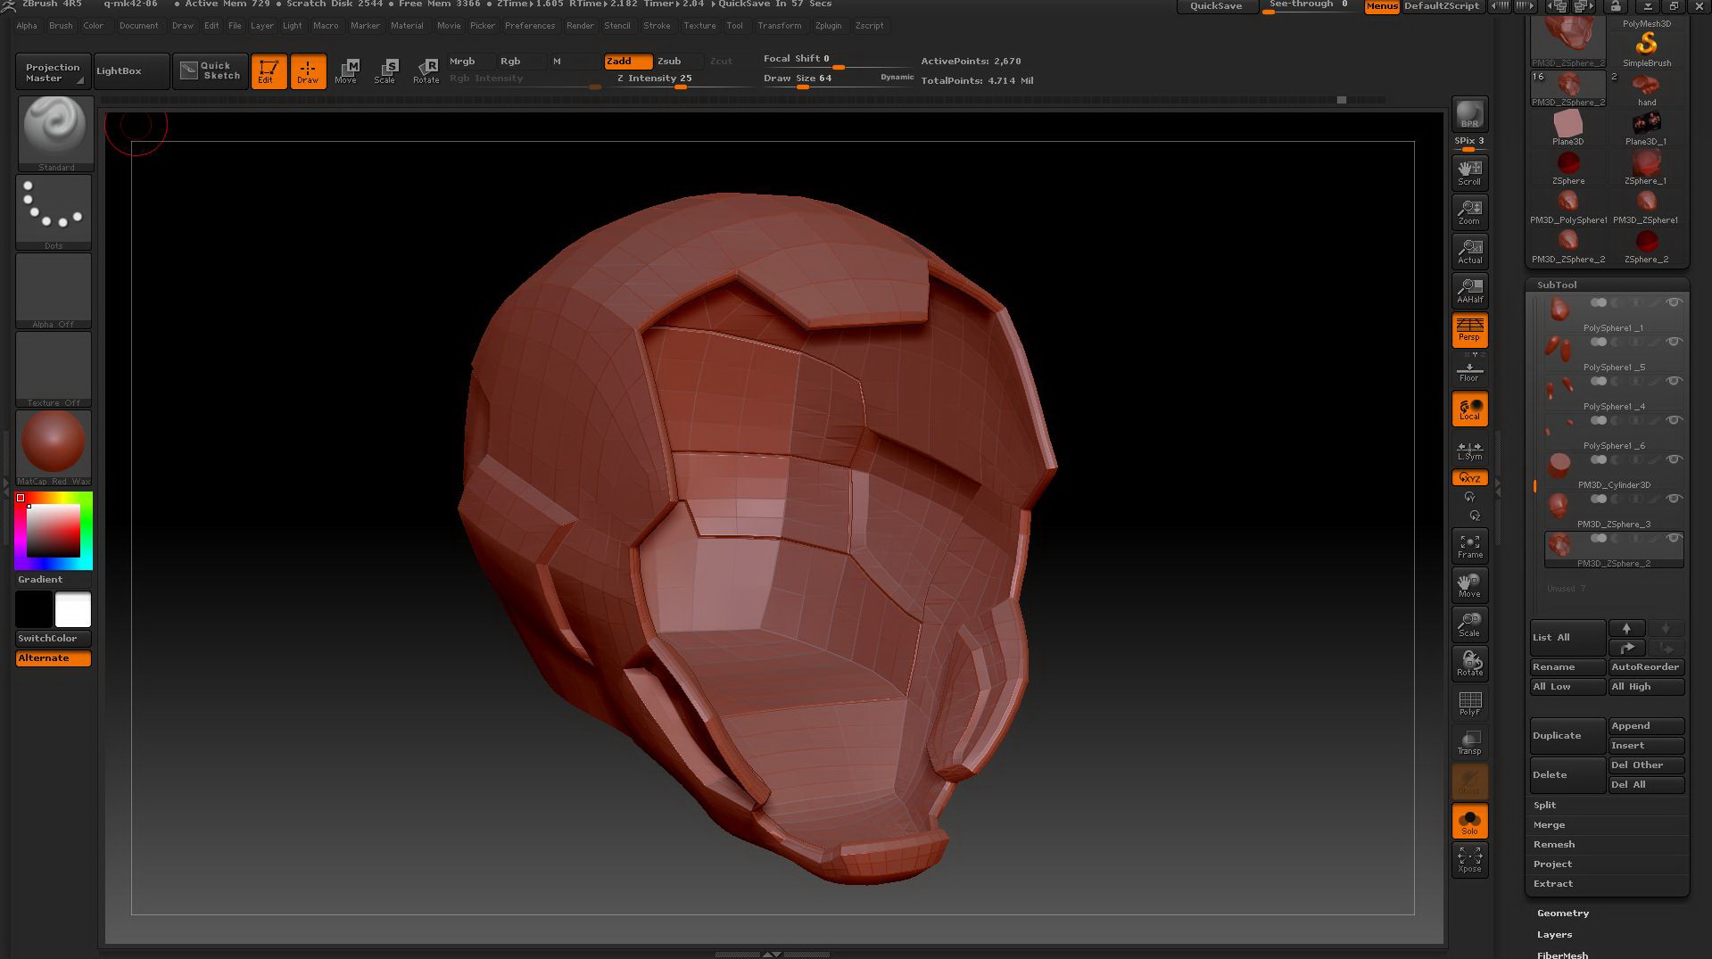This screenshot has height=959, width=1712.
Task: Click the Rename subtool button
Action: coord(1567,666)
